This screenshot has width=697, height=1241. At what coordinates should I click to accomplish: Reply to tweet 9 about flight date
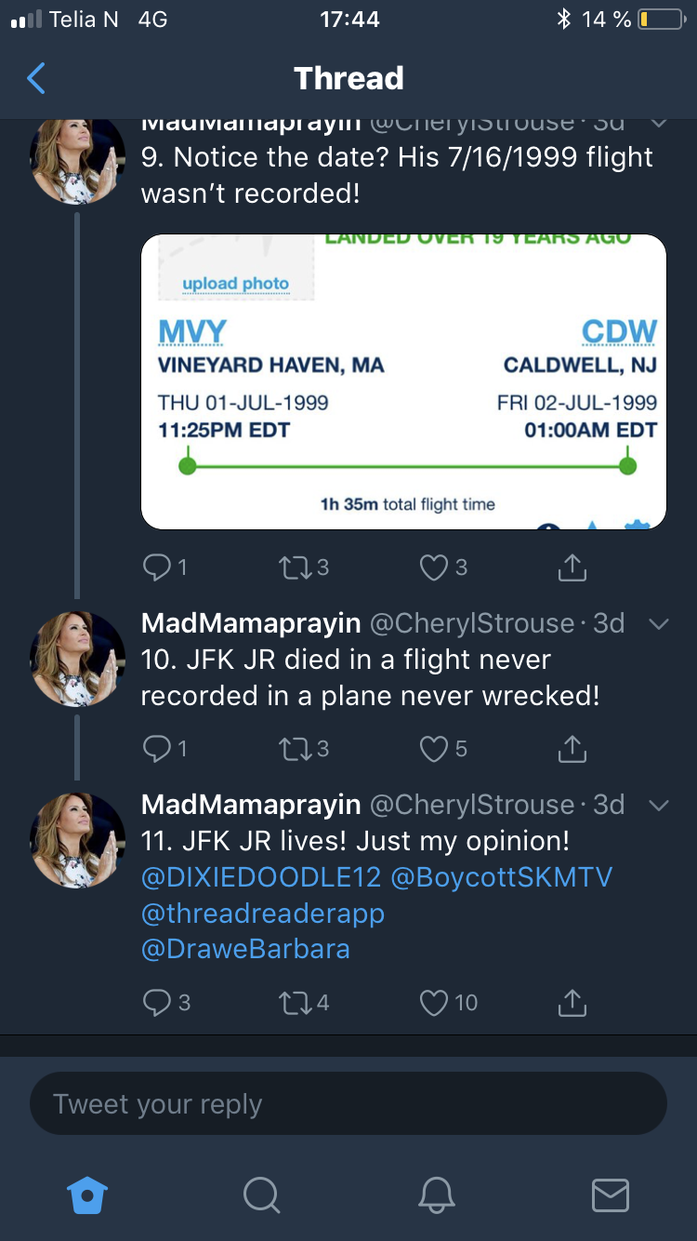click(155, 567)
